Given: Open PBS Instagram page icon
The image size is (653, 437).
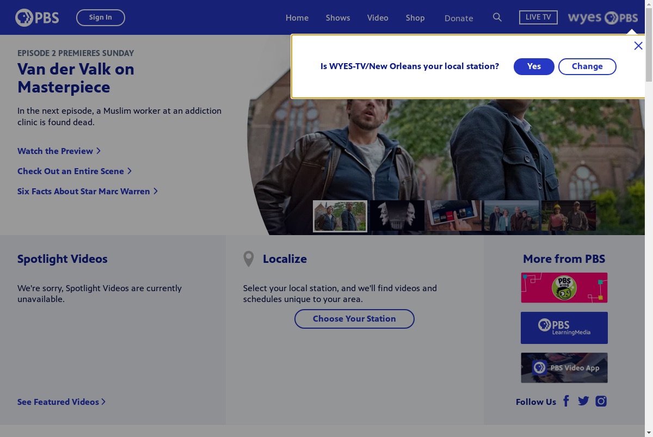Looking at the screenshot, I should click(601, 401).
